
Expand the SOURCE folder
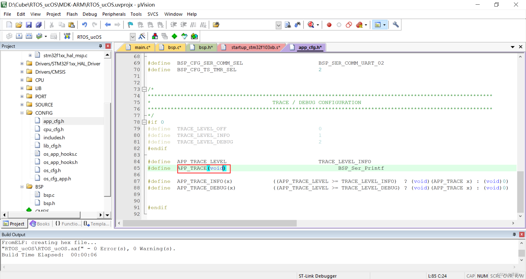coord(22,104)
